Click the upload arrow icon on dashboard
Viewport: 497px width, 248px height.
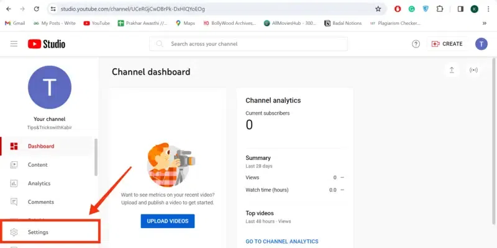coord(452,70)
